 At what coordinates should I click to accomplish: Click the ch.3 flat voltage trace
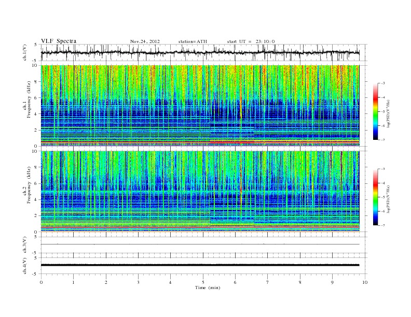coord(200,244)
